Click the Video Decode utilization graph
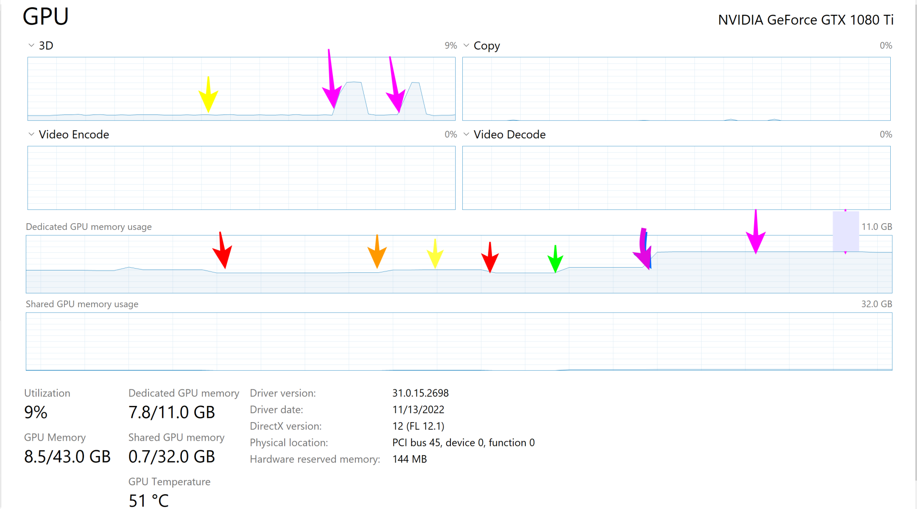The width and height of the screenshot is (917, 509). 676,178
